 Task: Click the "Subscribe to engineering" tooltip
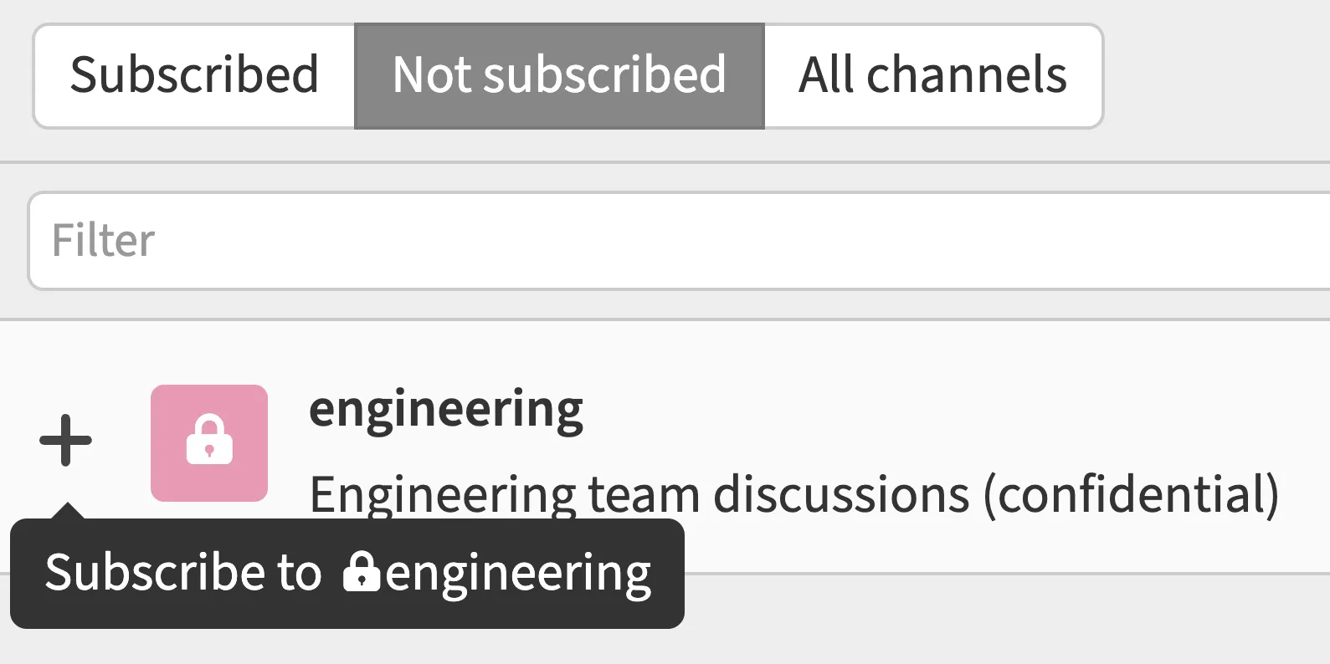point(347,574)
